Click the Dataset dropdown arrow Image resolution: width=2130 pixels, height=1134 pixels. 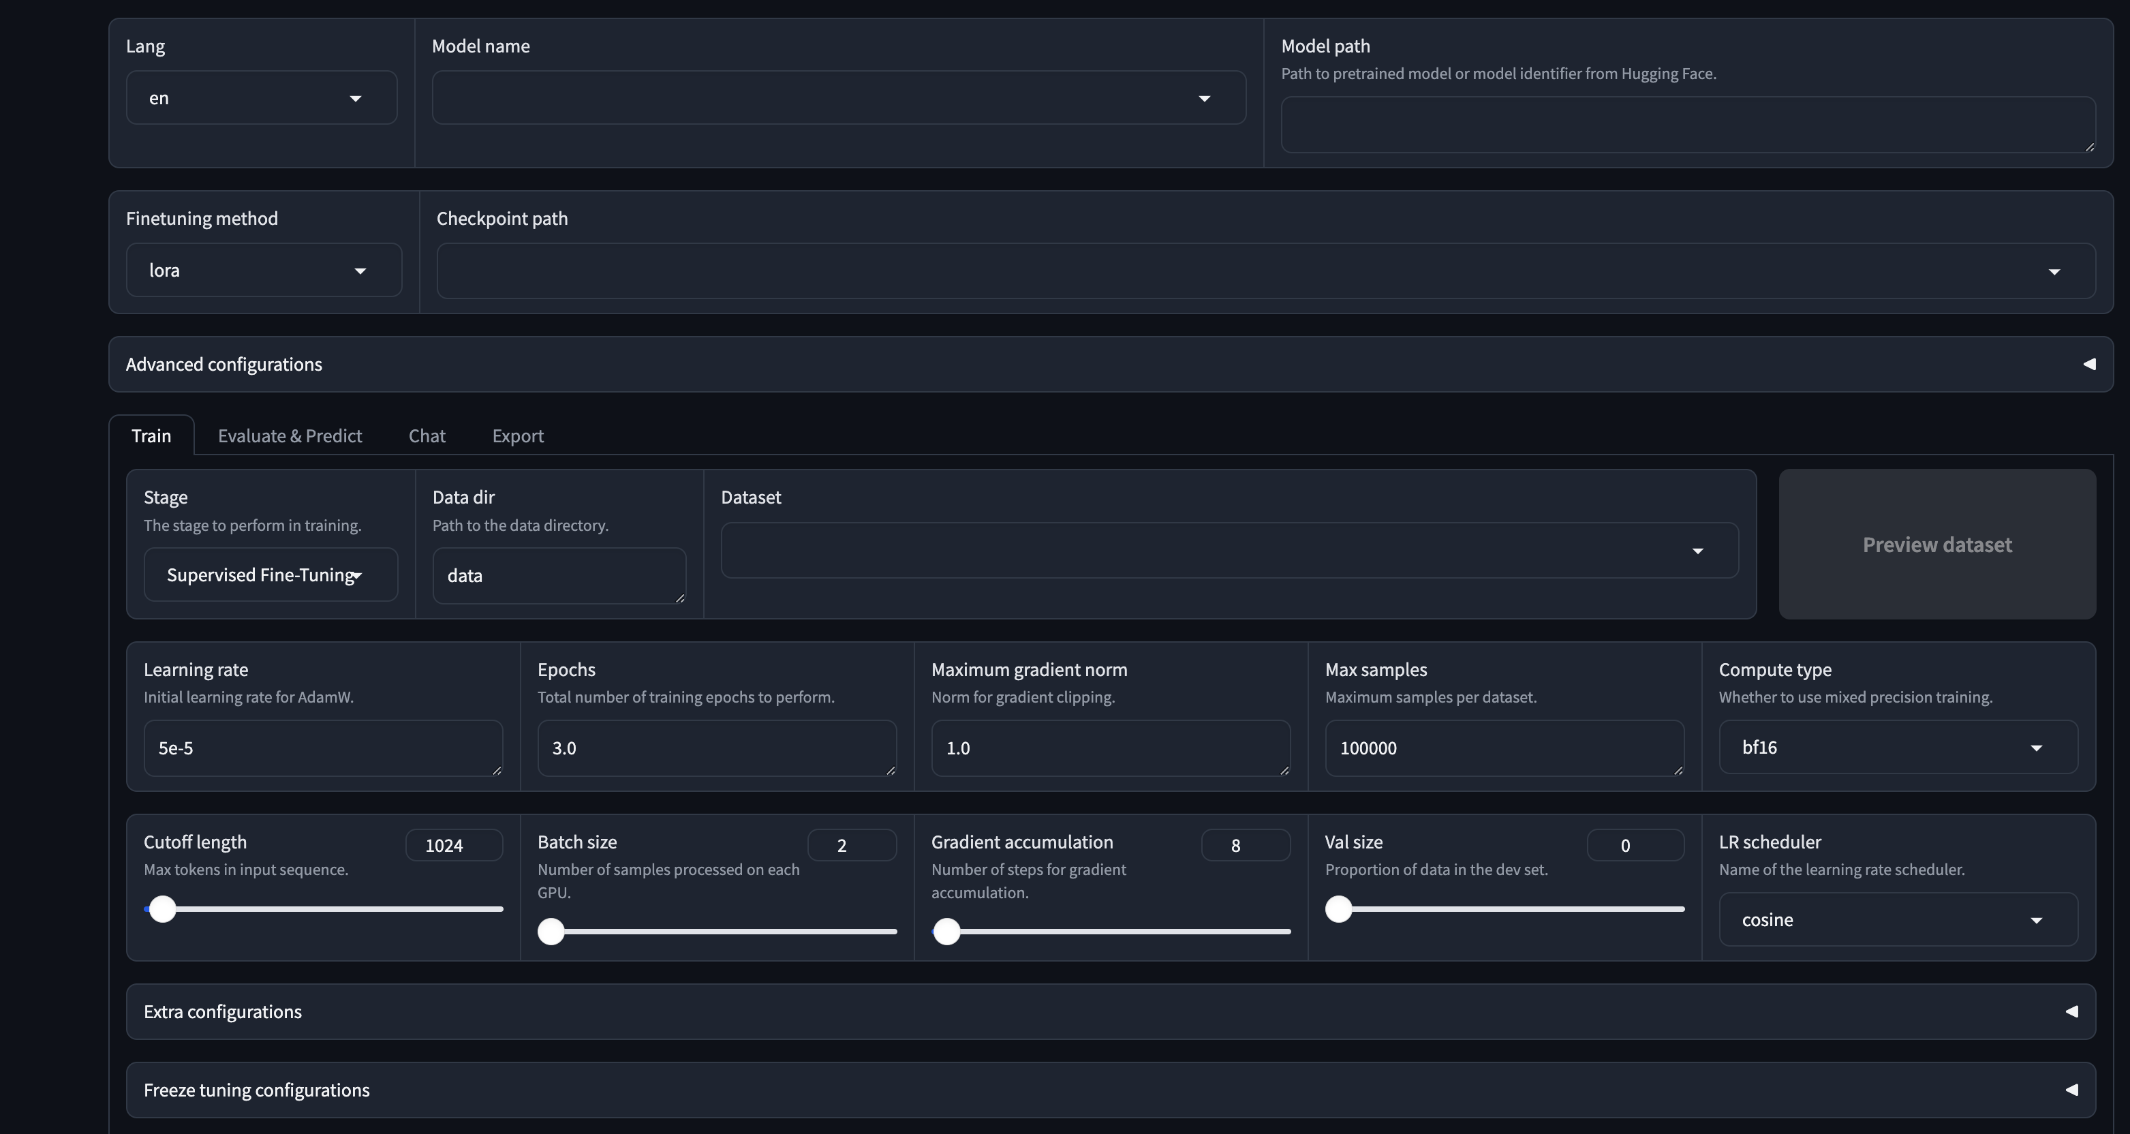(1697, 551)
